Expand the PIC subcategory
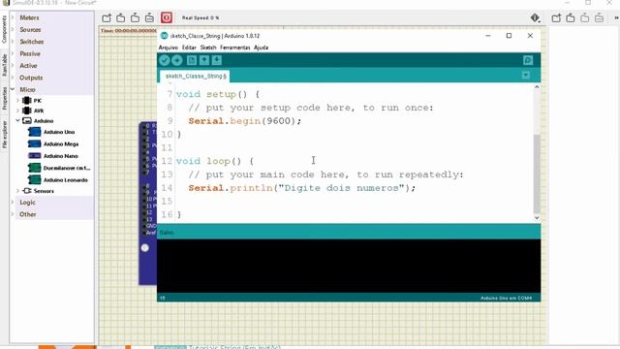 [17, 101]
